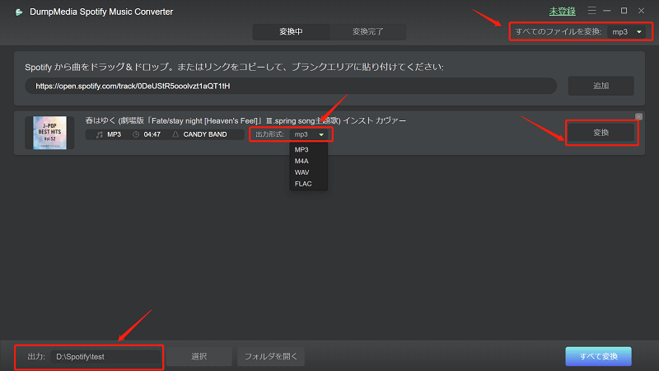Click the clock duration icon

[x=136, y=134]
